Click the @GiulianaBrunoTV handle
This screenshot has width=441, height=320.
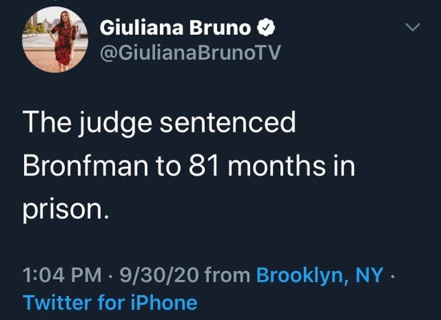coord(190,54)
